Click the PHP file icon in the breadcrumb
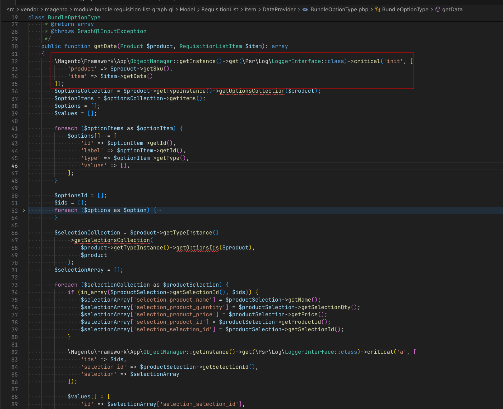Screen dimensions: 503x409 point(305,10)
